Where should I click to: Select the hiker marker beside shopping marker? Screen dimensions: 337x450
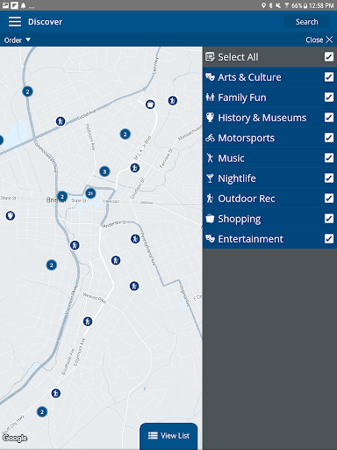click(173, 101)
